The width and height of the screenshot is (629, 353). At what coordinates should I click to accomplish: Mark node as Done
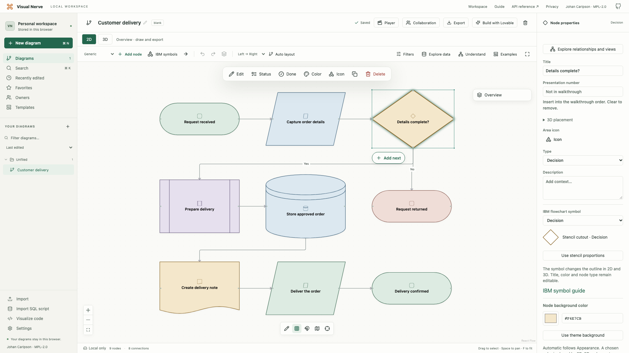point(287,74)
